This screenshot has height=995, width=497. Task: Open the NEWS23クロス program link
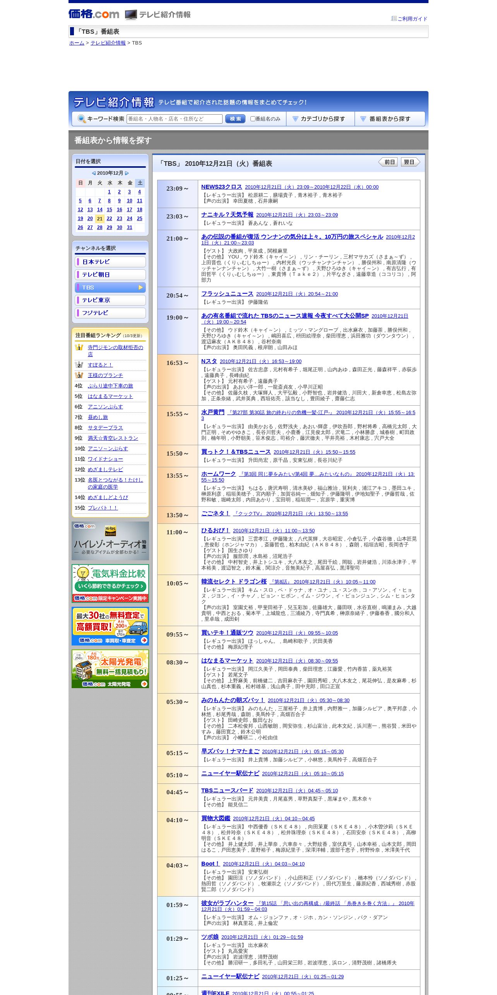tap(221, 187)
